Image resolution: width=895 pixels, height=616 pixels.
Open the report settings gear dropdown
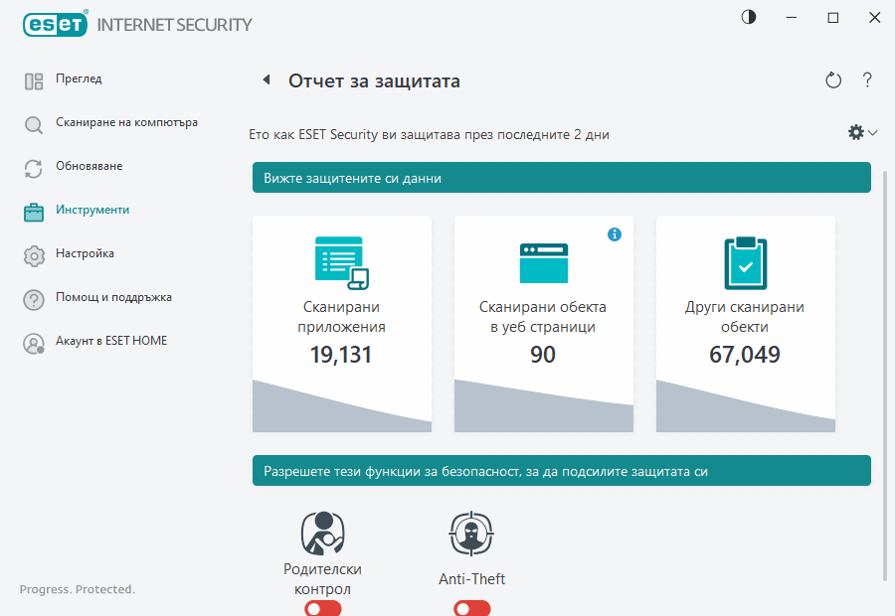[x=855, y=131]
